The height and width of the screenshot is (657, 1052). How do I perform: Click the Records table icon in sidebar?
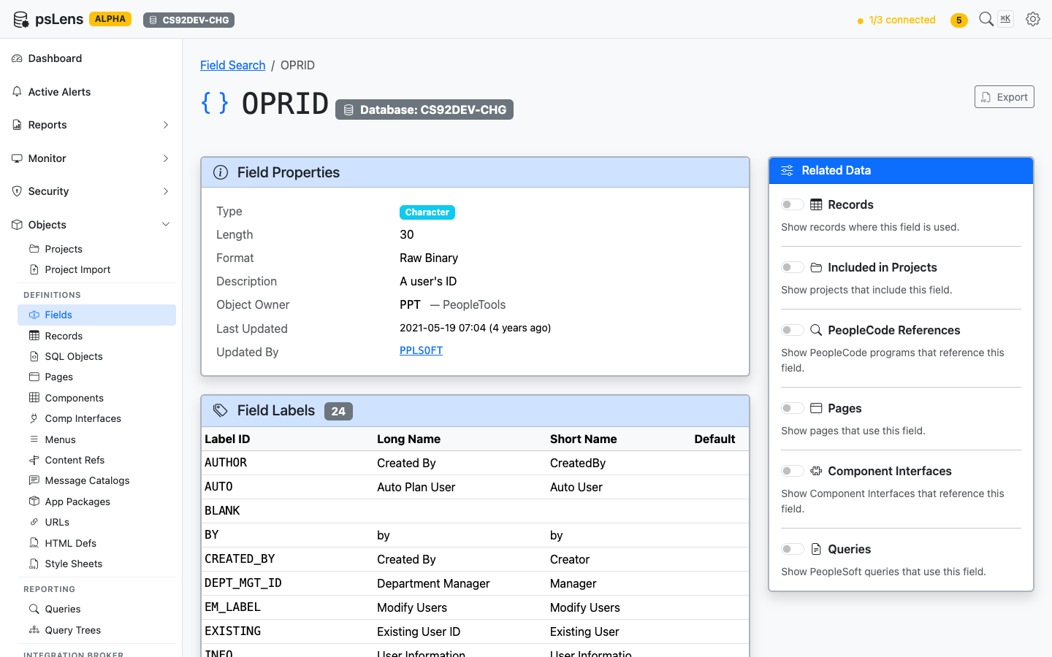pos(34,336)
